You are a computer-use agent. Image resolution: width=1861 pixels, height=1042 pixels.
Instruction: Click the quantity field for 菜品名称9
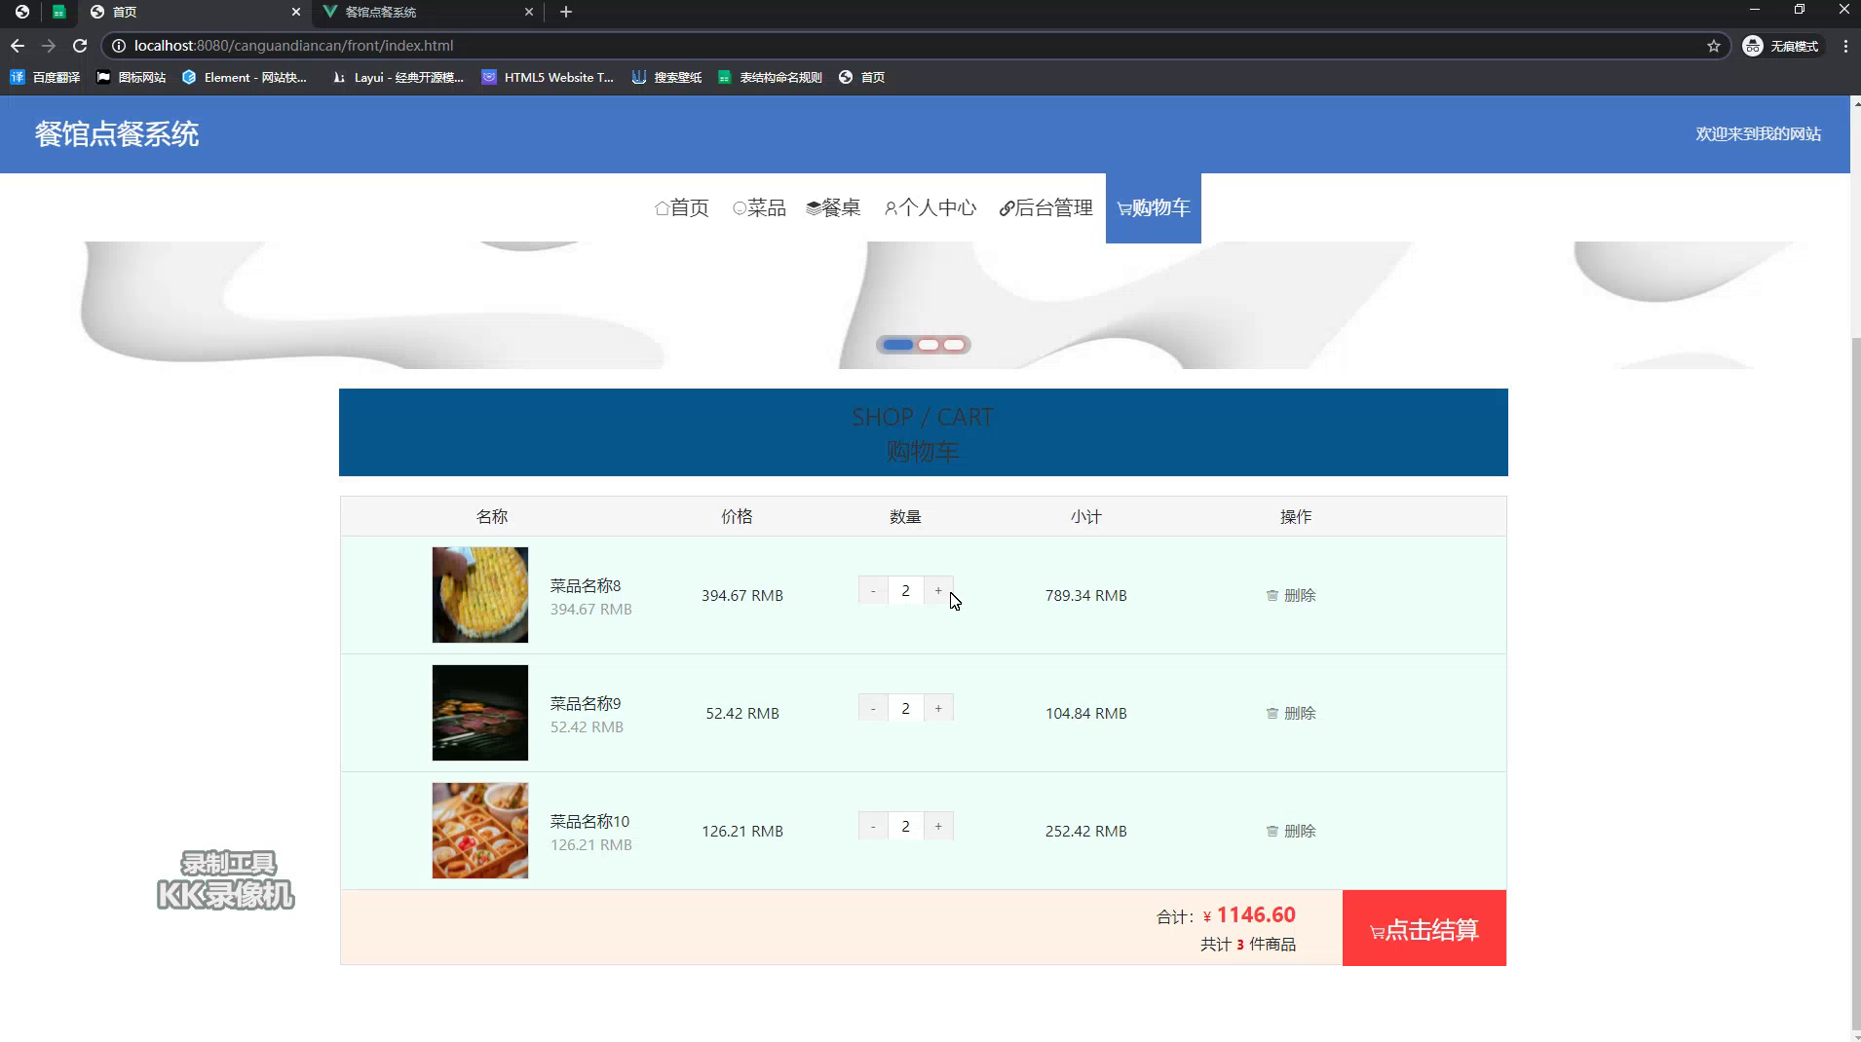pyautogui.click(x=905, y=708)
